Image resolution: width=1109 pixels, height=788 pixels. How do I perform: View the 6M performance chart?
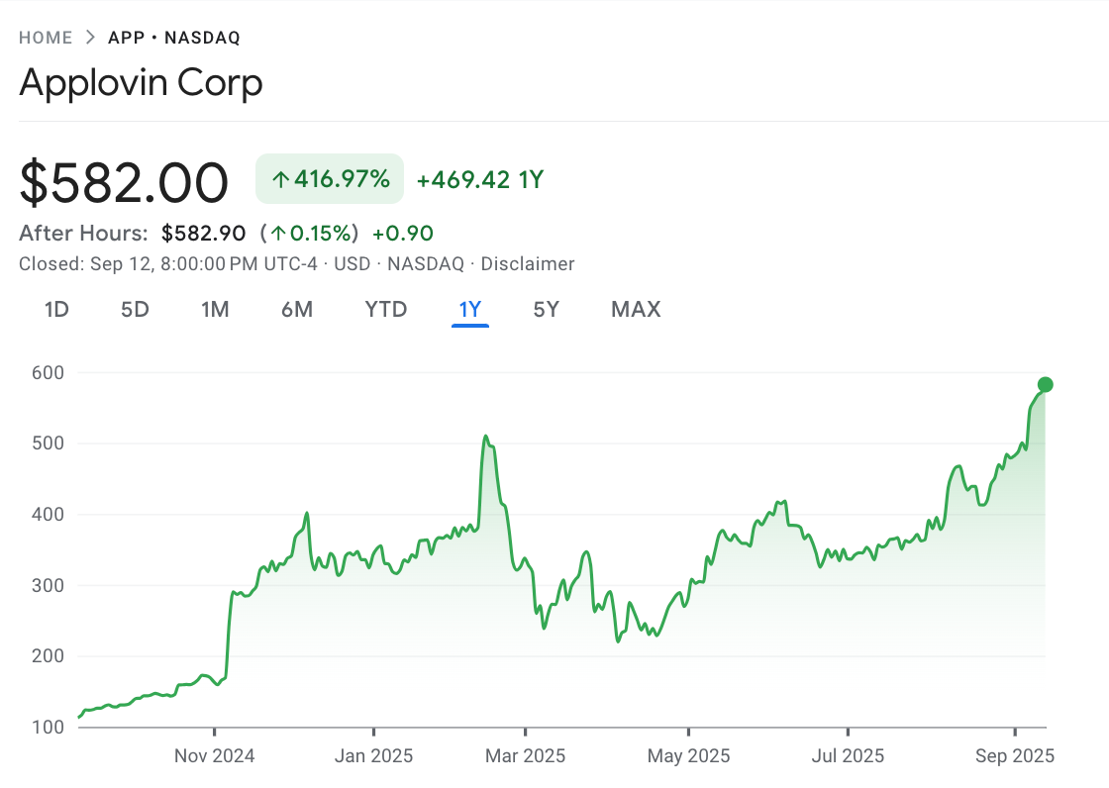point(297,309)
